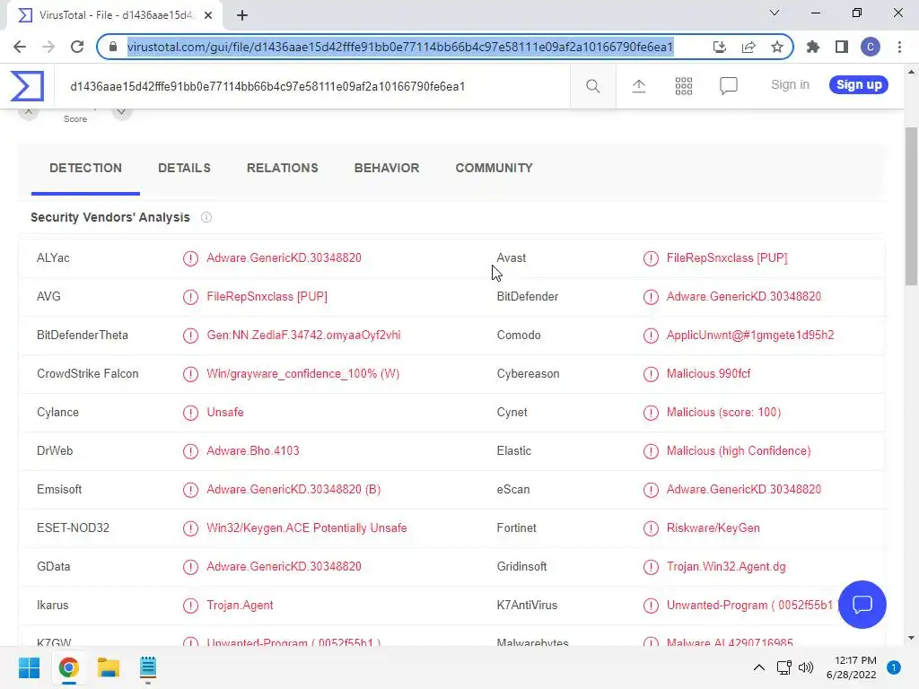The image size is (919, 689).
Task: Click the CrowdStrike Falcon vendor name
Action: coord(88,374)
